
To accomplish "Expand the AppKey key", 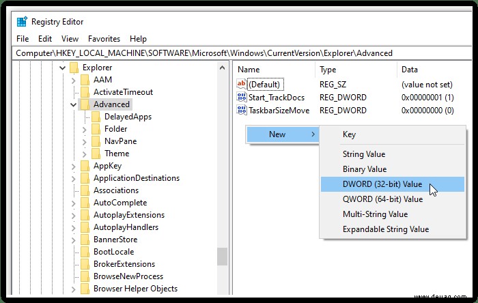I will (x=74, y=167).
